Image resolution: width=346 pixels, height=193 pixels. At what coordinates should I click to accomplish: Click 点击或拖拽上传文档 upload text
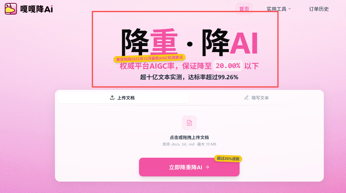coord(189,138)
